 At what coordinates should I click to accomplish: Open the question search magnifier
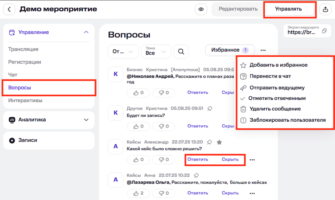(x=181, y=52)
